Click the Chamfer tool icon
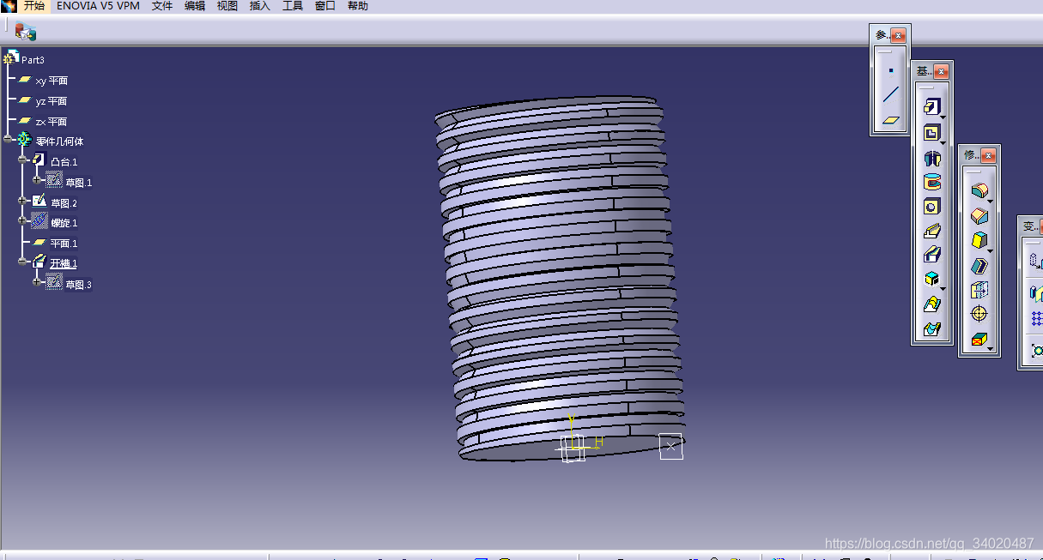This screenshot has height=560, width=1043. (x=978, y=216)
